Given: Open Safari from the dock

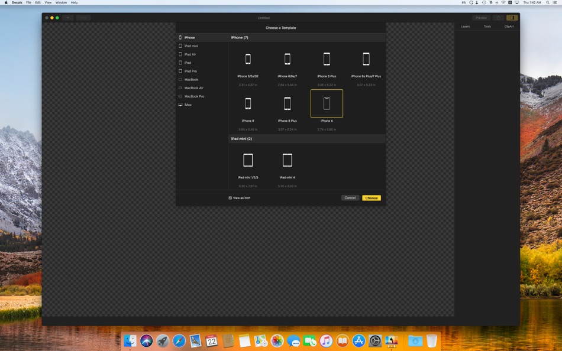Looking at the screenshot, I should point(179,340).
